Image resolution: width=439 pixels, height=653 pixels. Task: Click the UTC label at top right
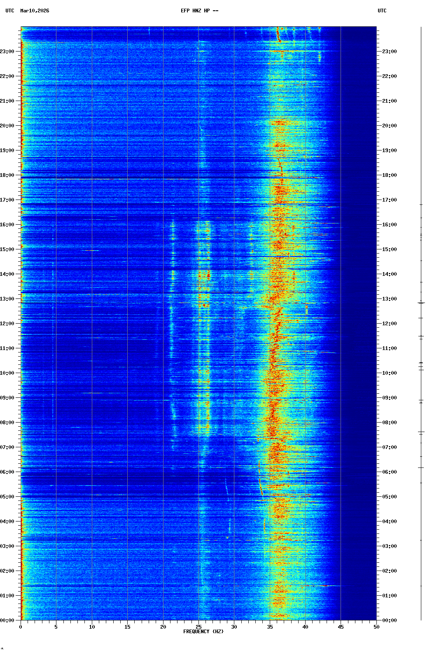point(382,11)
